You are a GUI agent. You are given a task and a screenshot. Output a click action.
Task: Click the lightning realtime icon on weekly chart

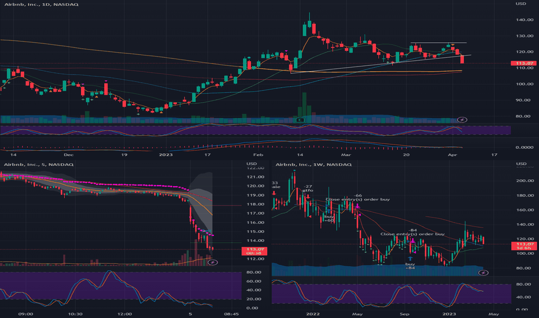coord(483,273)
